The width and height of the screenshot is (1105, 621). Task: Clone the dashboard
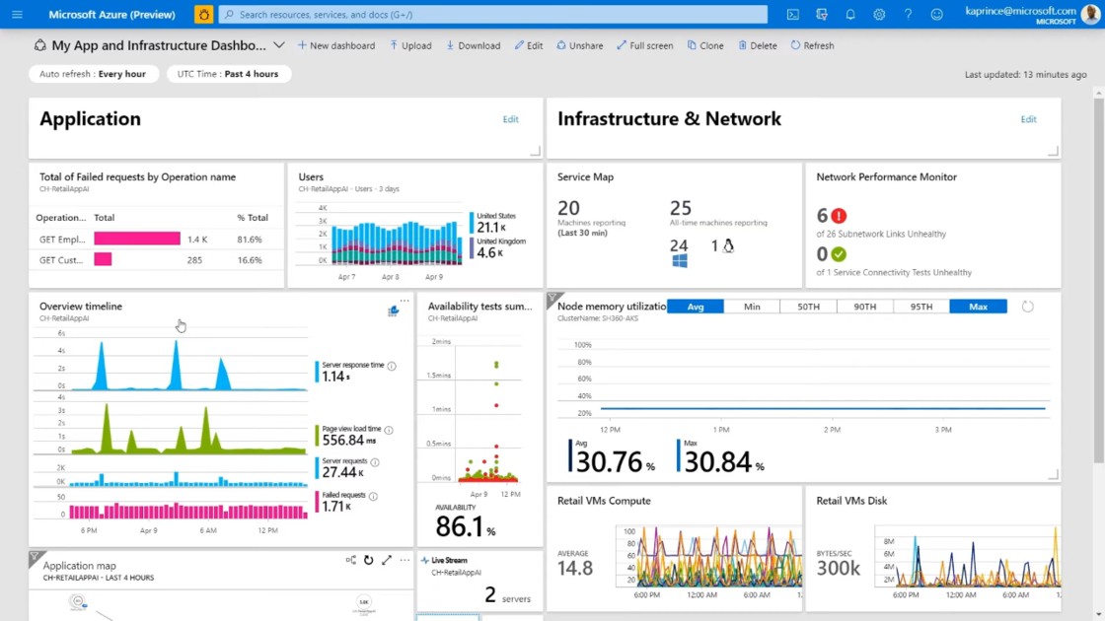coord(705,45)
